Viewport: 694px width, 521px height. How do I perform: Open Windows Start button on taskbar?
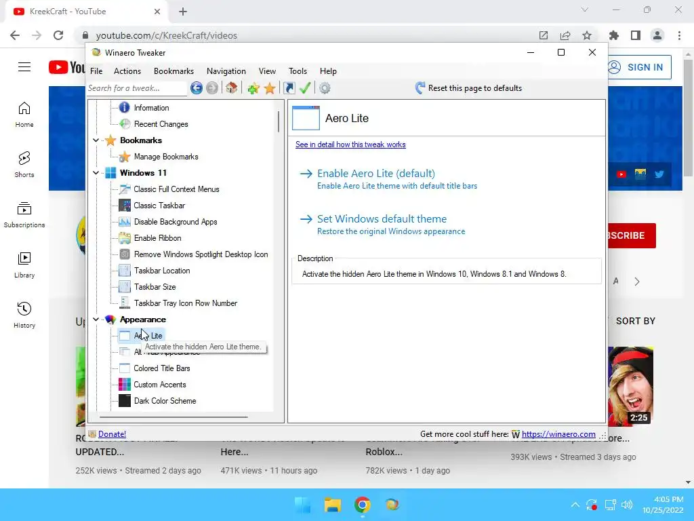pyautogui.click(x=303, y=505)
